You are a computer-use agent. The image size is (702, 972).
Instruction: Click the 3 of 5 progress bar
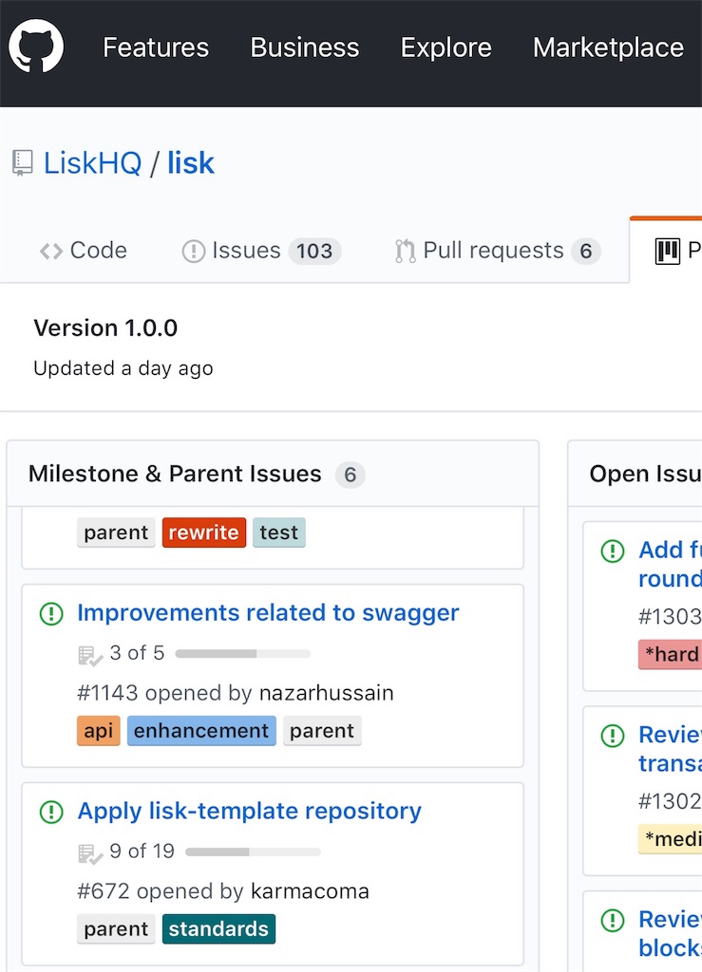point(242,653)
